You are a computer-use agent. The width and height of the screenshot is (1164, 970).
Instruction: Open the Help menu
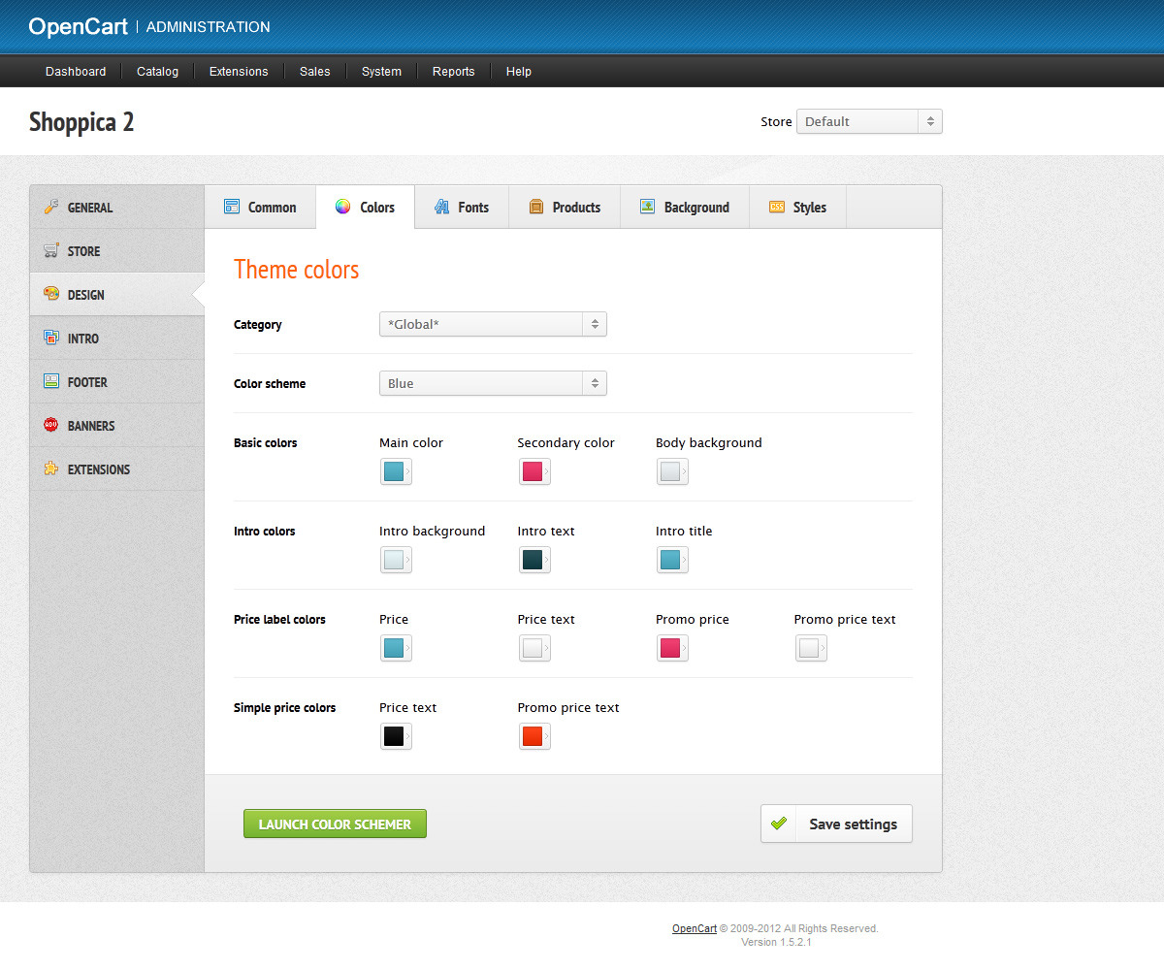(519, 72)
